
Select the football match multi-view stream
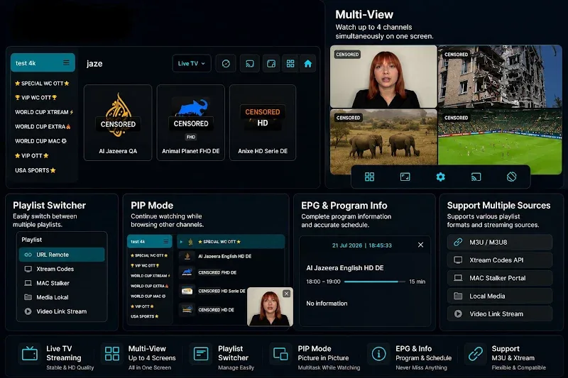tap(500, 138)
